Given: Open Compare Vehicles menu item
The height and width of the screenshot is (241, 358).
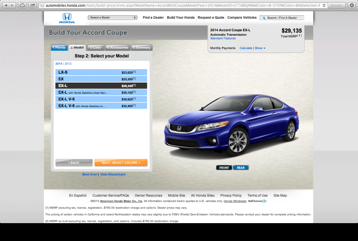Looking at the screenshot, I should [x=242, y=17].
